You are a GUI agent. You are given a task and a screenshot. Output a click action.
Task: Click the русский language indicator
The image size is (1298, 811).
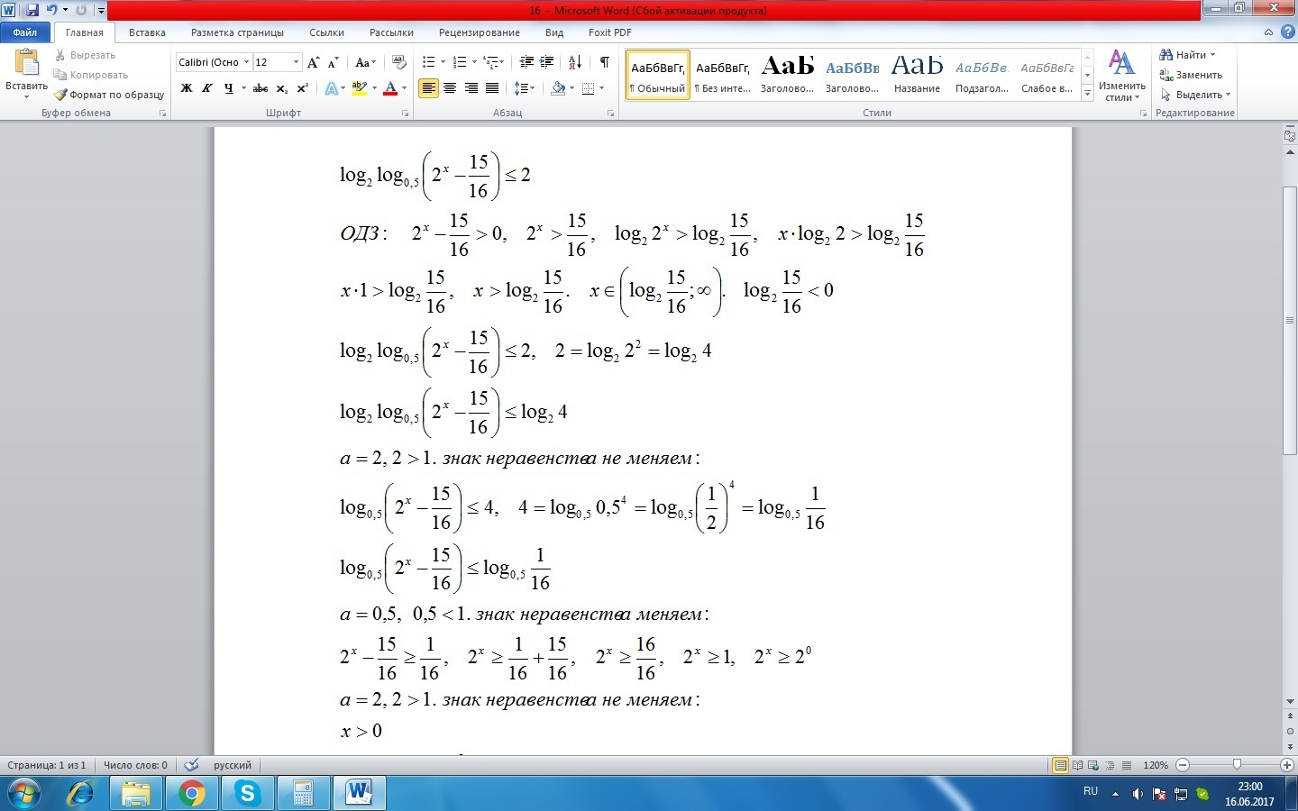233,765
